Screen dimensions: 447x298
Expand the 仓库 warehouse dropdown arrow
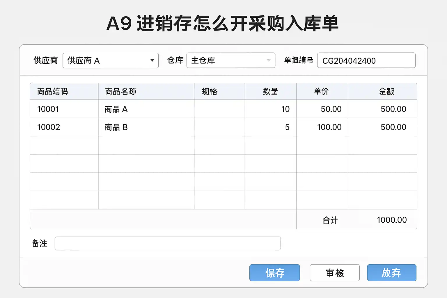[268, 60]
